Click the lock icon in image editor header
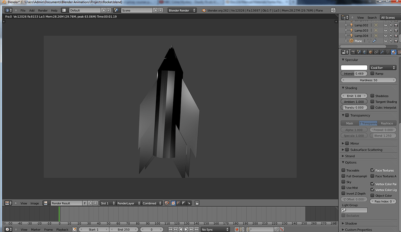 pyautogui.click(x=197, y=203)
